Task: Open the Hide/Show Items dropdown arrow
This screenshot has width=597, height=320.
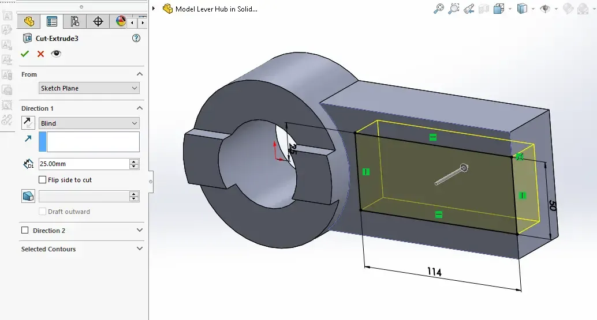Action: click(556, 9)
